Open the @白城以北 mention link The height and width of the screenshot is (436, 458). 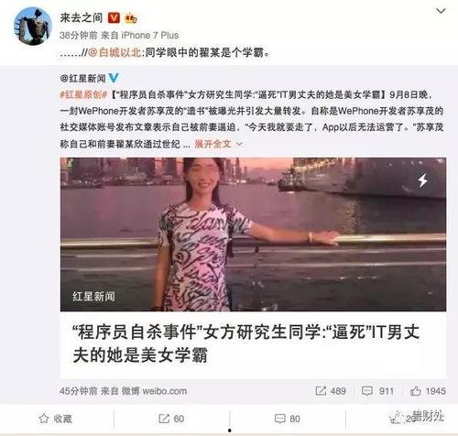tap(114, 52)
